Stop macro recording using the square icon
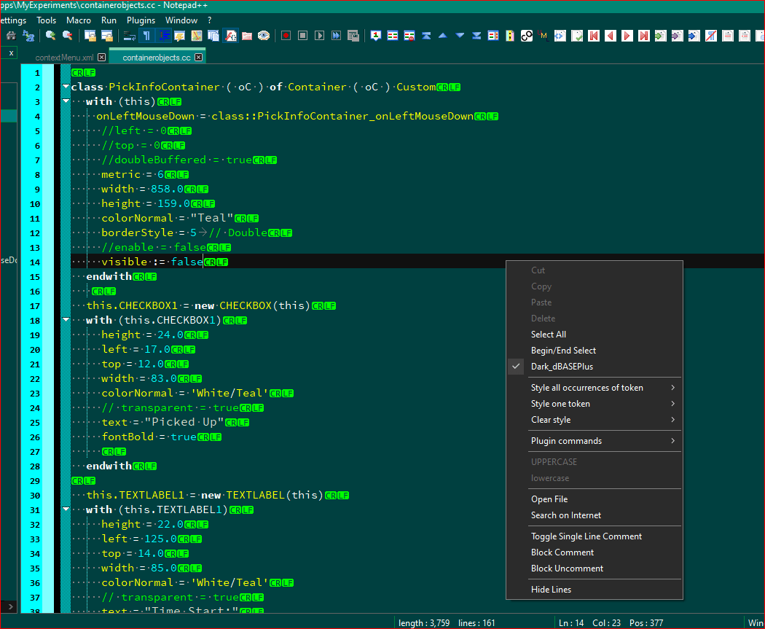This screenshot has height=629, width=765. coord(302,34)
